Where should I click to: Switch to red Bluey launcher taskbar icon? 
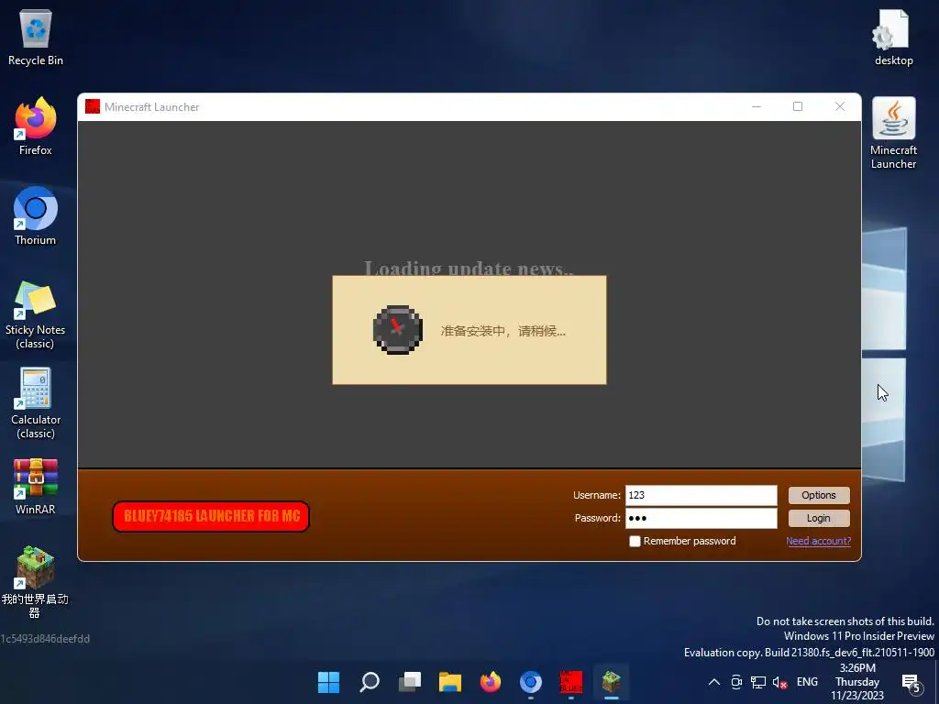click(570, 682)
